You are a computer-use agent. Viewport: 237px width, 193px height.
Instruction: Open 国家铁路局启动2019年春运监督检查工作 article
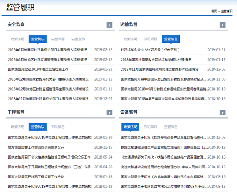(x=46, y=69)
